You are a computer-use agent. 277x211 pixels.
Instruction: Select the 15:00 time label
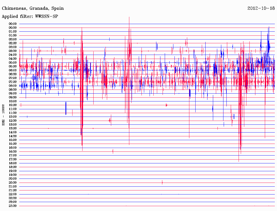12,140
